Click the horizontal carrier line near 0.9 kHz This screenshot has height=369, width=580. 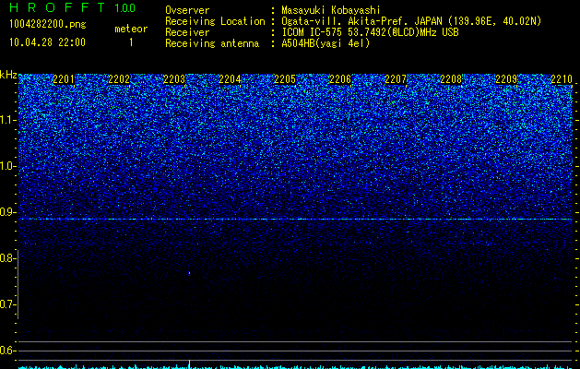tap(295, 220)
